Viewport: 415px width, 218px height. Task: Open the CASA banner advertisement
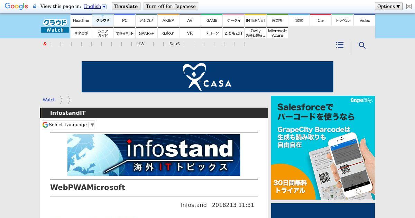[207, 77]
